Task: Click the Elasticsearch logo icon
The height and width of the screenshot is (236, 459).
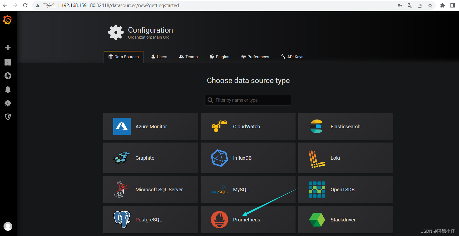Action: pyautogui.click(x=317, y=126)
